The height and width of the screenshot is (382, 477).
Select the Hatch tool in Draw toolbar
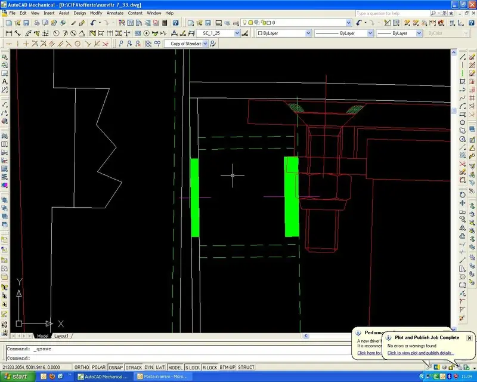pos(463,155)
